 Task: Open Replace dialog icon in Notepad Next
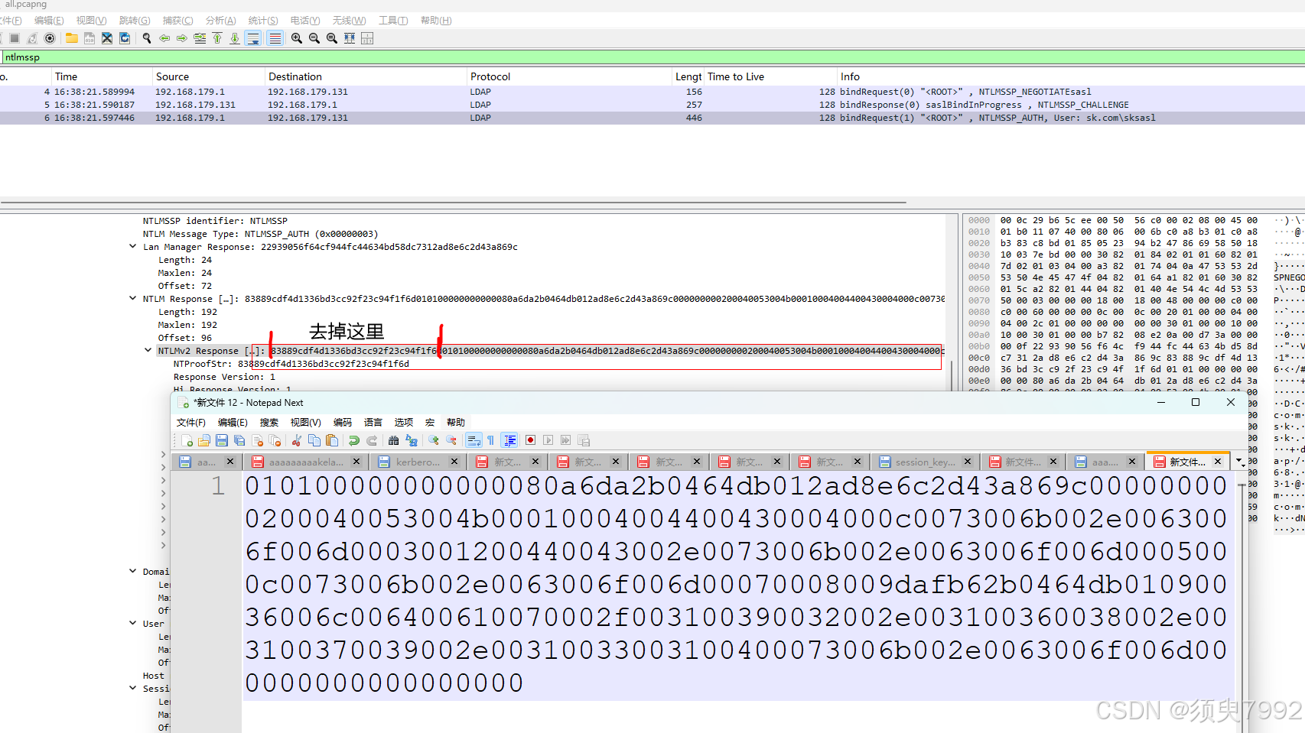(412, 440)
